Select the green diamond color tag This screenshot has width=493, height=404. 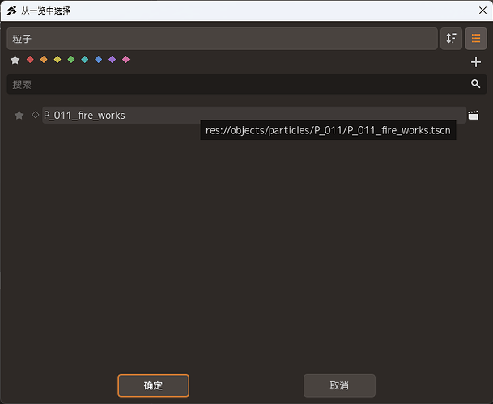tap(71, 59)
